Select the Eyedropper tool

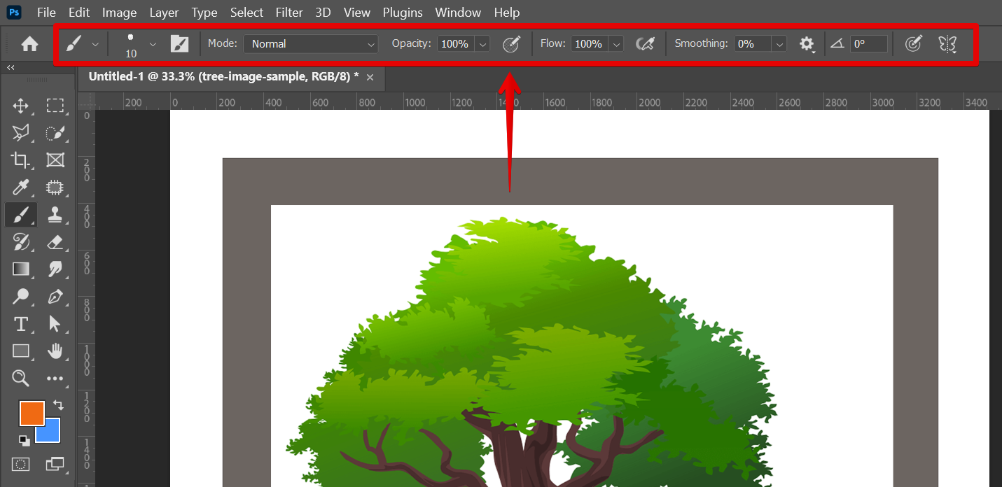pos(21,188)
